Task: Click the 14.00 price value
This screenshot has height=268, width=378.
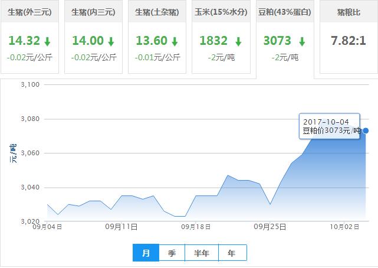Action: click(x=88, y=41)
